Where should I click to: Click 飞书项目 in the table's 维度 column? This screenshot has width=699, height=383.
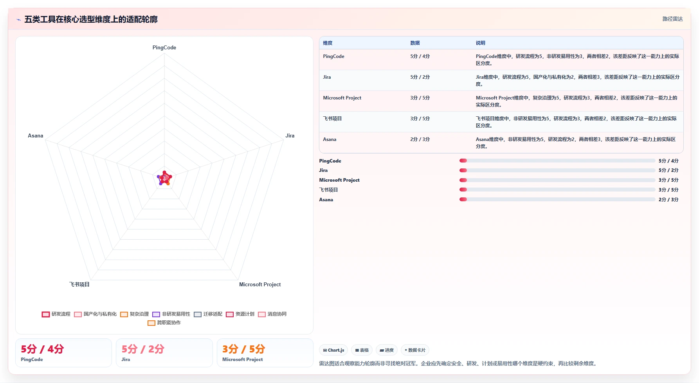(x=332, y=119)
